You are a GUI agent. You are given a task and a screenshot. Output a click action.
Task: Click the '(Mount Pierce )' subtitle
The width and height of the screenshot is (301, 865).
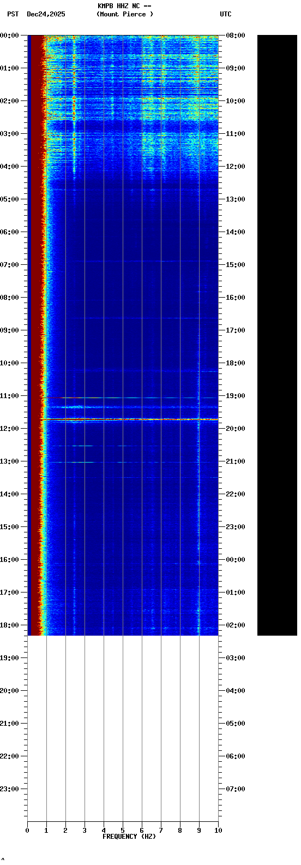click(125, 14)
